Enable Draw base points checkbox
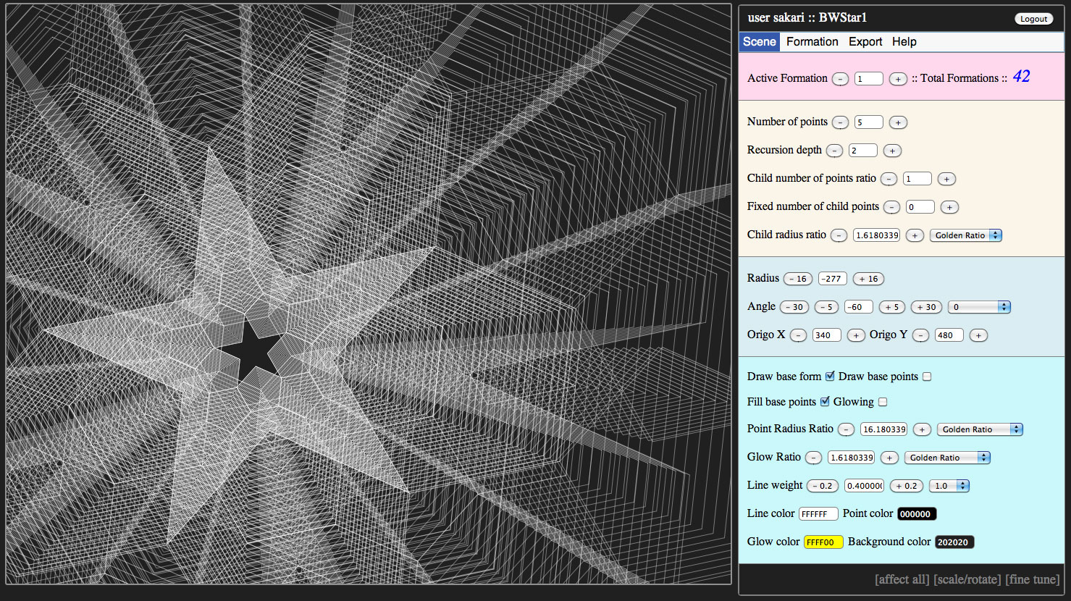This screenshot has height=601, width=1071. click(x=927, y=377)
